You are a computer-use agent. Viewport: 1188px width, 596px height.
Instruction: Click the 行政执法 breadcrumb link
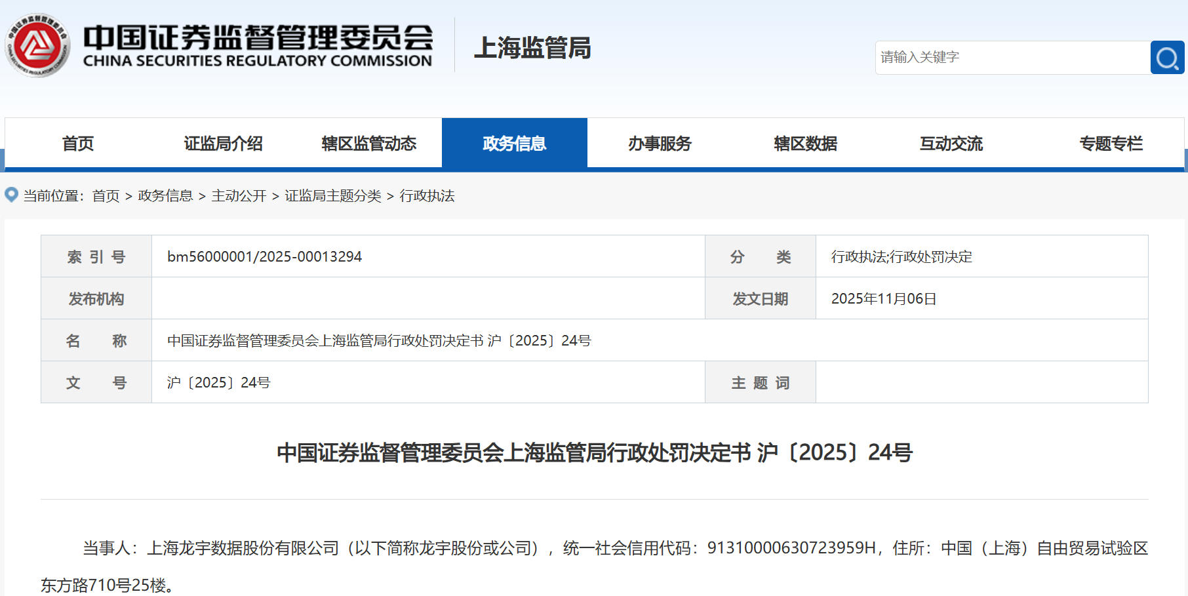(x=427, y=196)
